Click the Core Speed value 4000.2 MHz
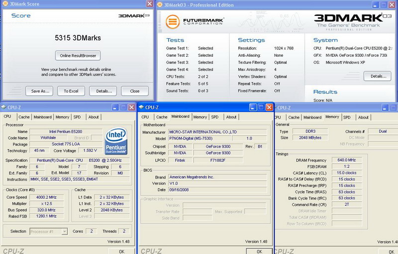The width and height of the screenshot is (398, 254). click(46, 197)
